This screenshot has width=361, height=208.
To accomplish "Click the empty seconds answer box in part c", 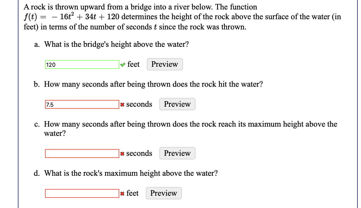I will pos(82,153).
